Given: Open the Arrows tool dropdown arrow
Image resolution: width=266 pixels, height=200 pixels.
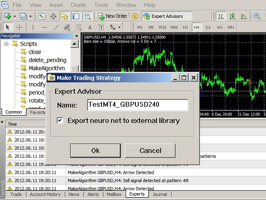Looking at the screenshot, I should (120, 27).
